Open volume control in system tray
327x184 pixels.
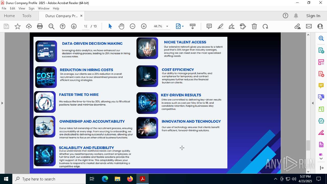click(294, 179)
